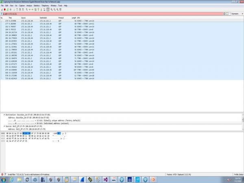This screenshot has width=244, height=183.
Task: Apply the display filter arrow button
Action: 227,14
